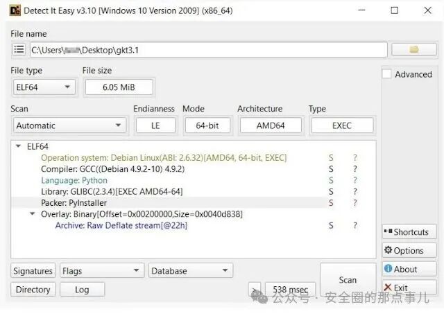Select the Operation system: Debian Linux row
Image resolution: width=444 pixels, height=316 pixels.
(x=164, y=157)
